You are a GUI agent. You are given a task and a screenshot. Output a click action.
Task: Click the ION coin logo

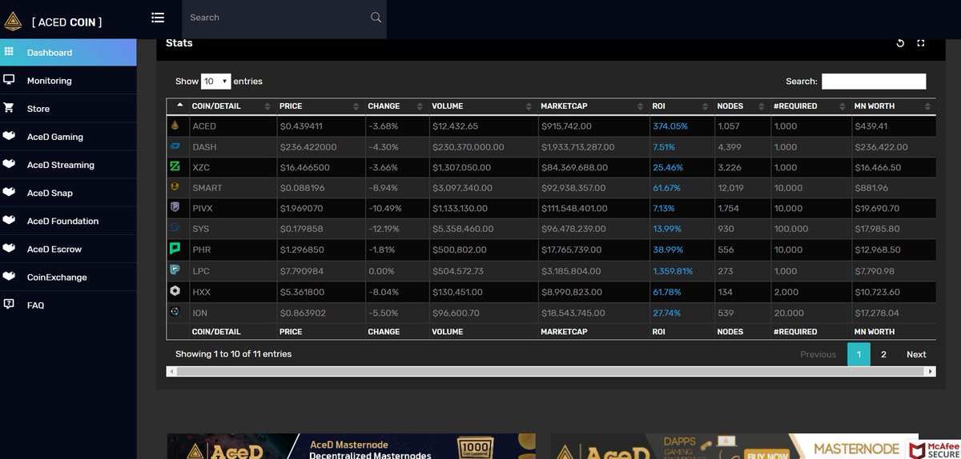[x=175, y=312]
